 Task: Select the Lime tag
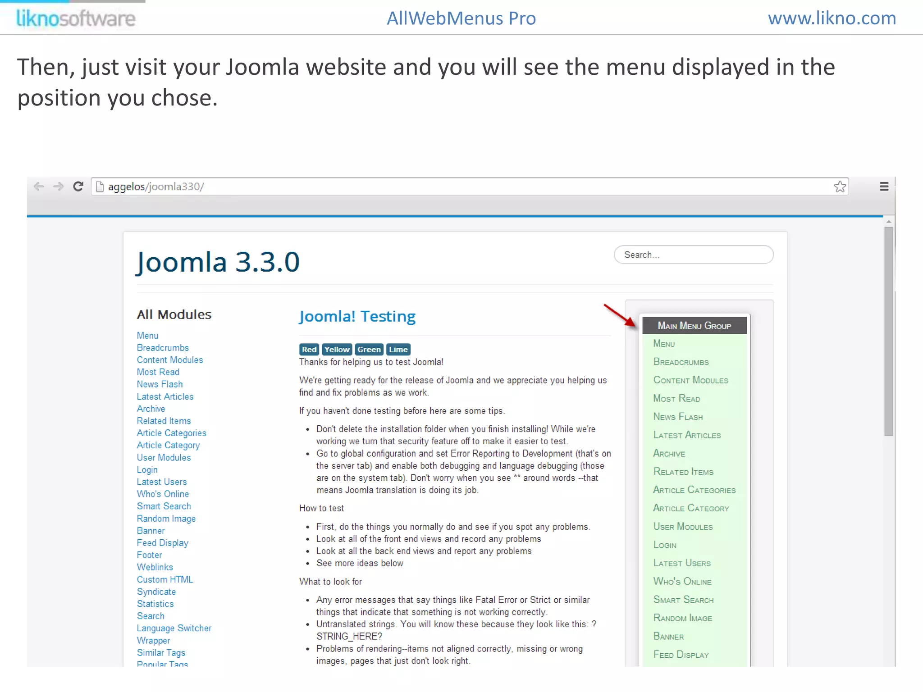pos(398,350)
